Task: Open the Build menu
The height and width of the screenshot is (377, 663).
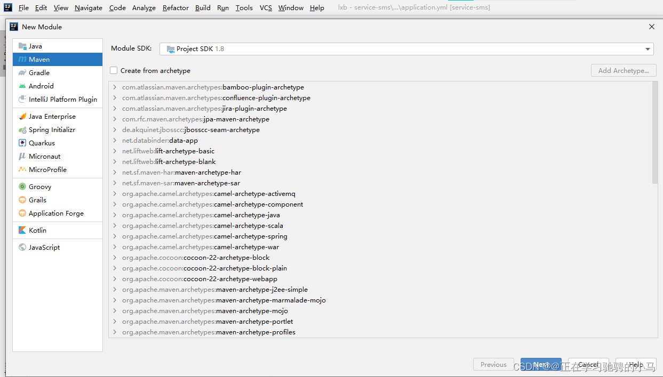Action: (203, 7)
